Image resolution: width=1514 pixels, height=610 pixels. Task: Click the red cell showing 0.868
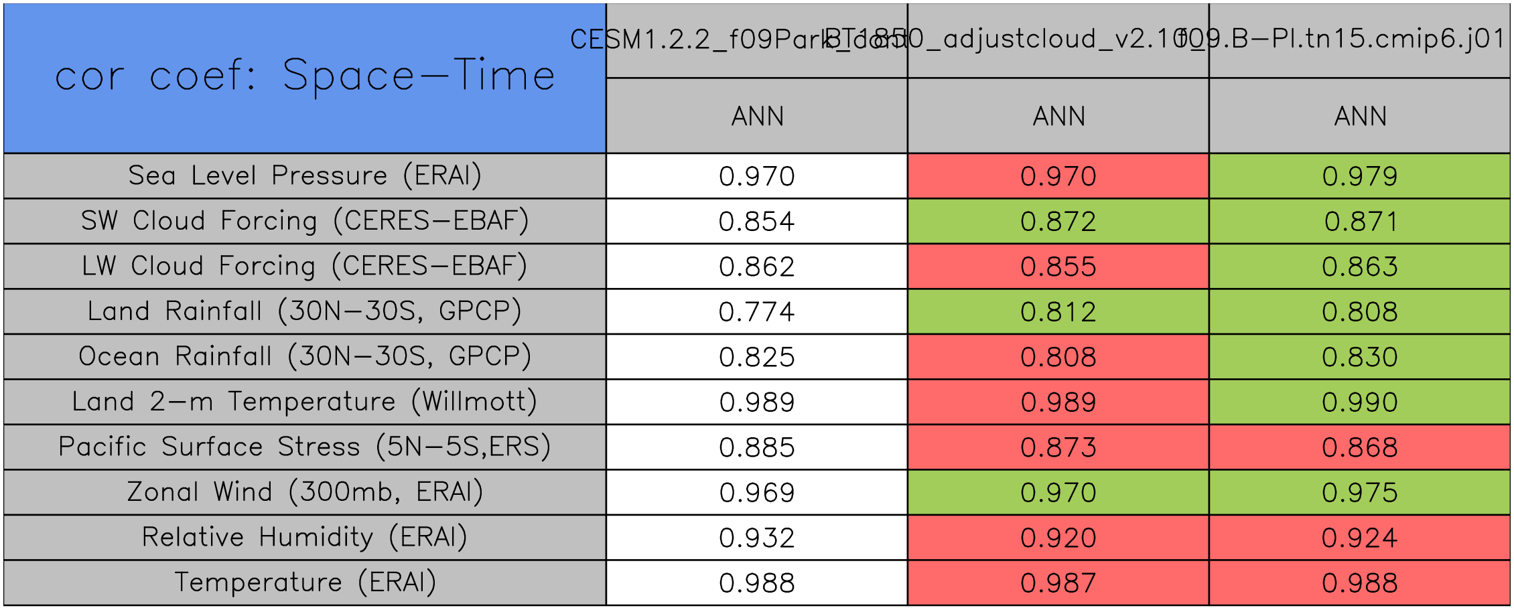point(1360,447)
